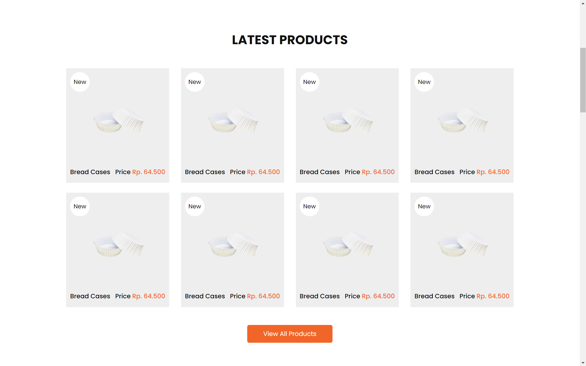The width and height of the screenshot is (586, 366).
Task: Click the New badge on bottom-right product
Action: pyautogui.click(x=424, y=206)
